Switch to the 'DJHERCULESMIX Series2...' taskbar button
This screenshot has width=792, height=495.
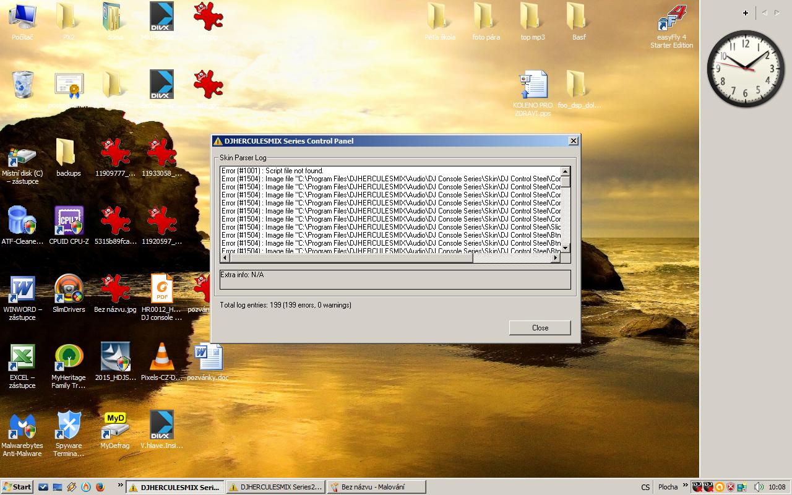click(275, 487)
